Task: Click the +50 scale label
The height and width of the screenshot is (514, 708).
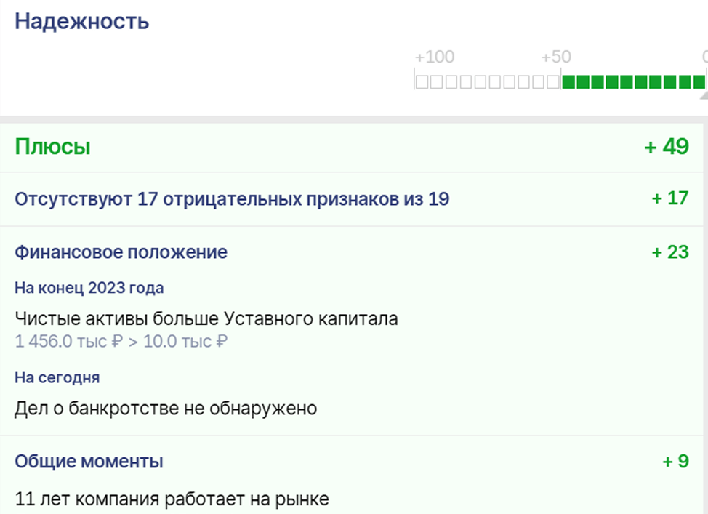Action: coord(556,57)
